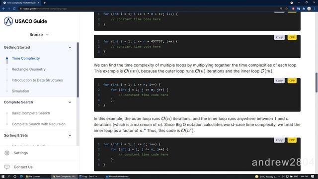Click the red extension icon in toolbar

coord(293,9)
